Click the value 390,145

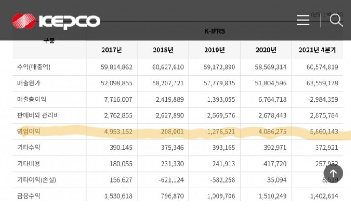click(121, 148)
